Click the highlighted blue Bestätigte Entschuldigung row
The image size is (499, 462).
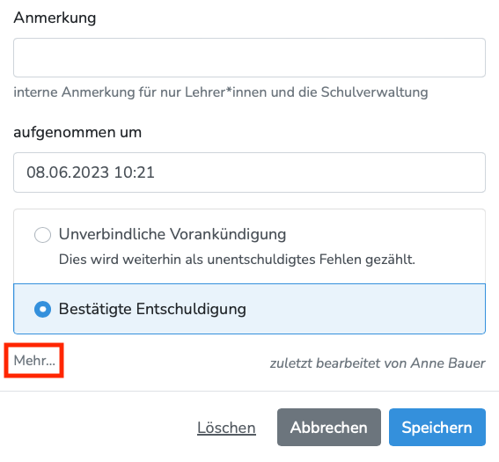(249, 309)
